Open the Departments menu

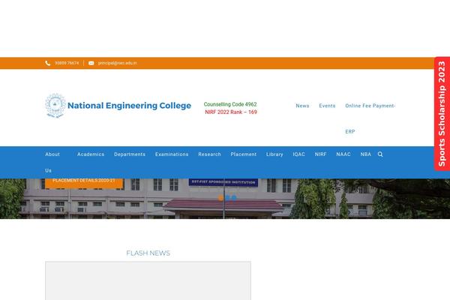pos(130,154)
